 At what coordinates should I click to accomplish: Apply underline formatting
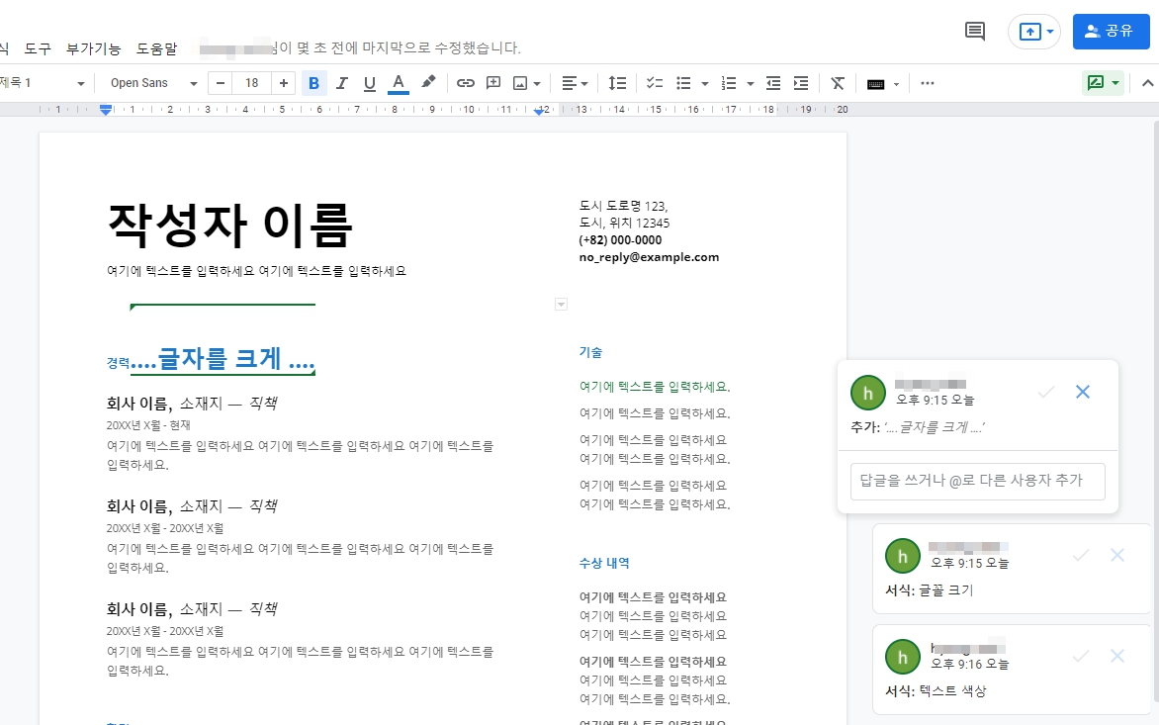tap(369, 83)
